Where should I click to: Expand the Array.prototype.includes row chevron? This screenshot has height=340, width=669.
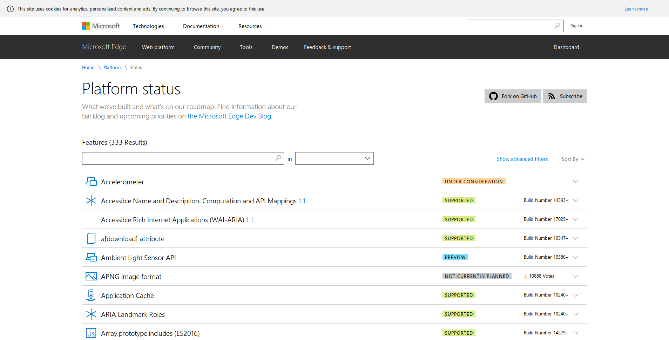tap(576, 333)
